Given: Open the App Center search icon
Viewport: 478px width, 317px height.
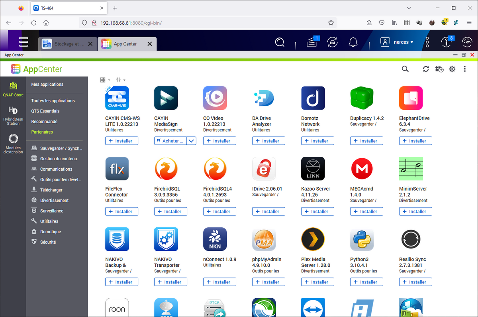Looking at the screenshot, I should point(405,69).
